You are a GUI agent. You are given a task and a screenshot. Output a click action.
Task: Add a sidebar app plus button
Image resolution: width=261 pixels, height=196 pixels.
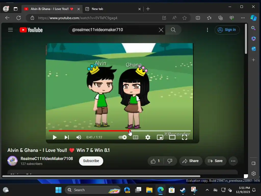tap(253, 60)
